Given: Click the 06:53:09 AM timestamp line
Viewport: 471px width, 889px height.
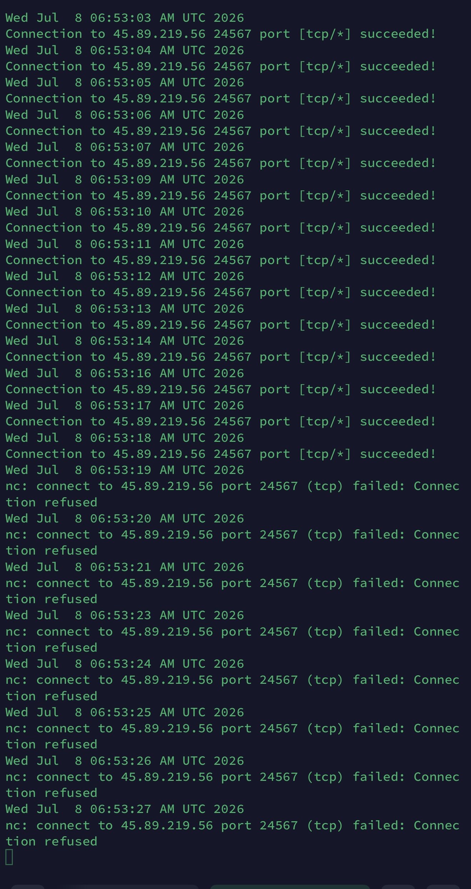Looking at the screenshot, I should tap(125, 179).
